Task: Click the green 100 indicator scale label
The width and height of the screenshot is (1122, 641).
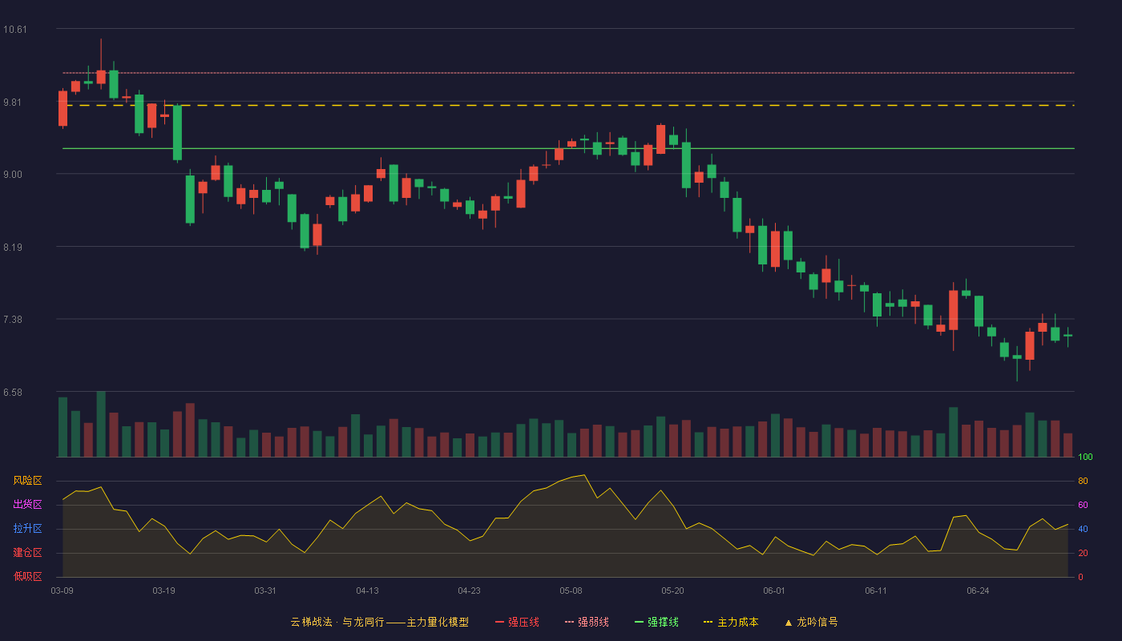Action: pos(1085,458)
